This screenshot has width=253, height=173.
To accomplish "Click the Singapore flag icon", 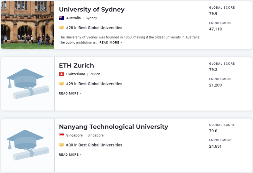I will [x=61, y=136].
